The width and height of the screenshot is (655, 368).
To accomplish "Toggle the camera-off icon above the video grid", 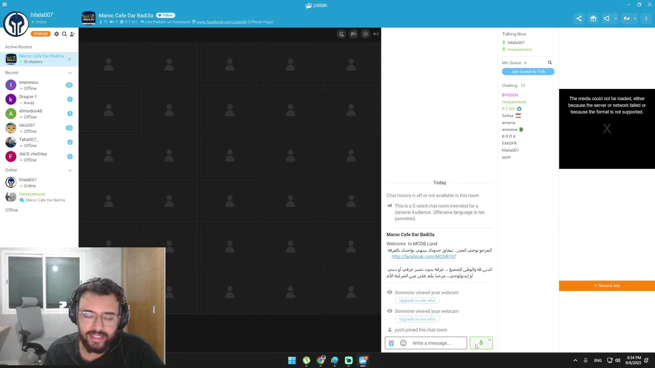I will click(x=353, y=34).
